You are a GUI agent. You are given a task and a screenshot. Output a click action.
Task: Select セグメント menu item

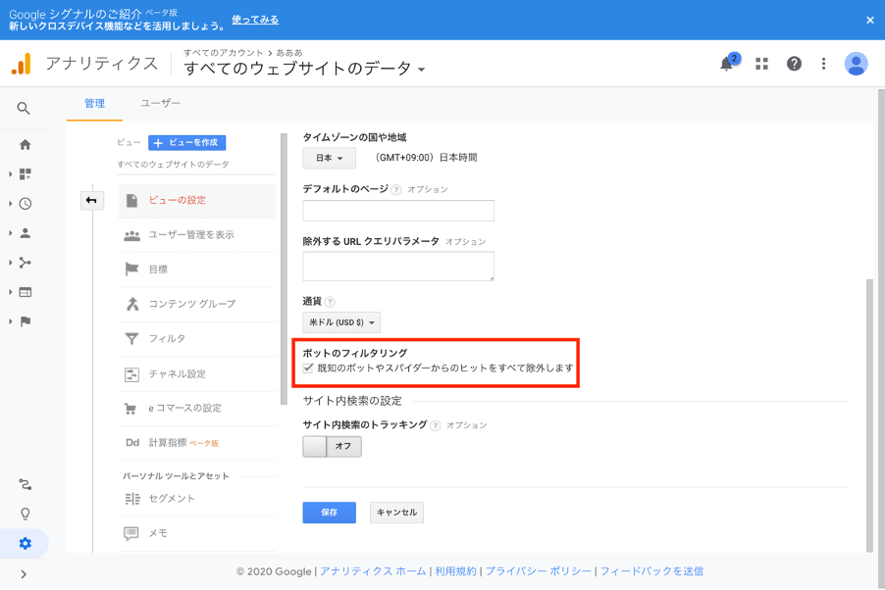click(x=196, y=499)
